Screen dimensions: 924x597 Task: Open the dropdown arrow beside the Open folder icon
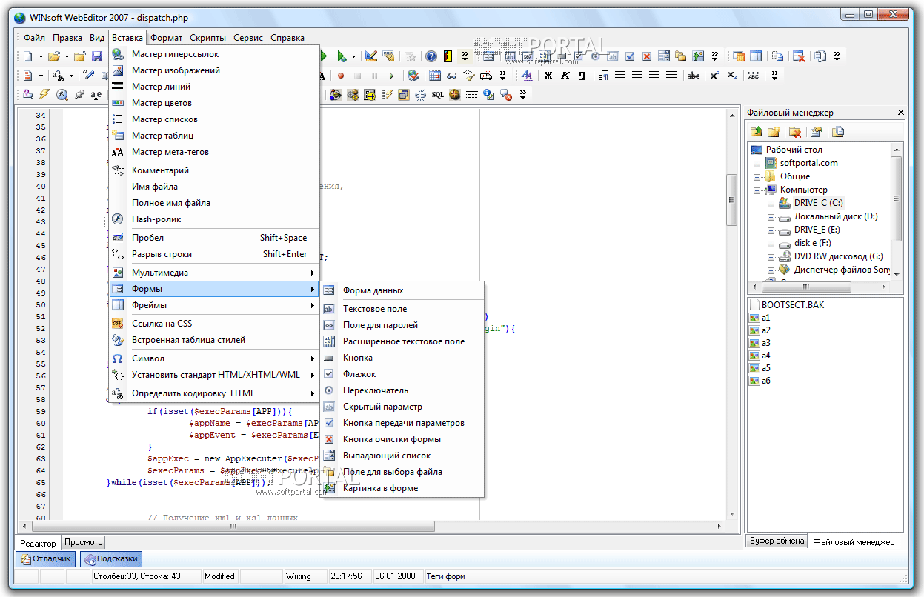67,56
